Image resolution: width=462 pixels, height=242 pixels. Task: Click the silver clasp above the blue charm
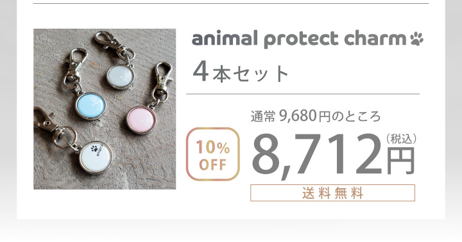pyautogui.click(x=75, y=69)
